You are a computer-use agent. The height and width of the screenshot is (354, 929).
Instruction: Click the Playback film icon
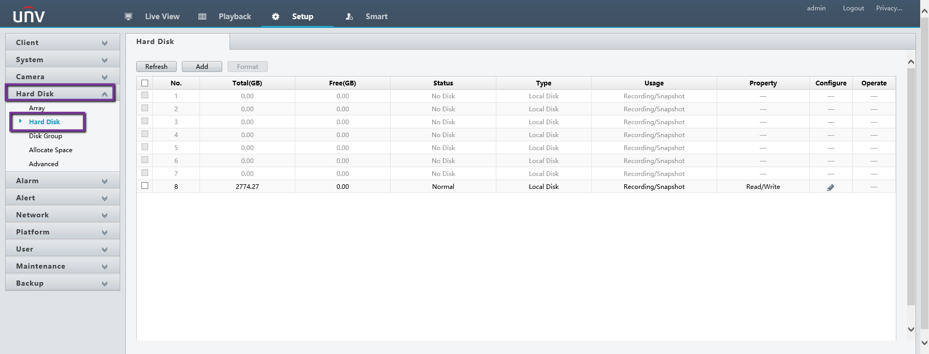(203, 17)
